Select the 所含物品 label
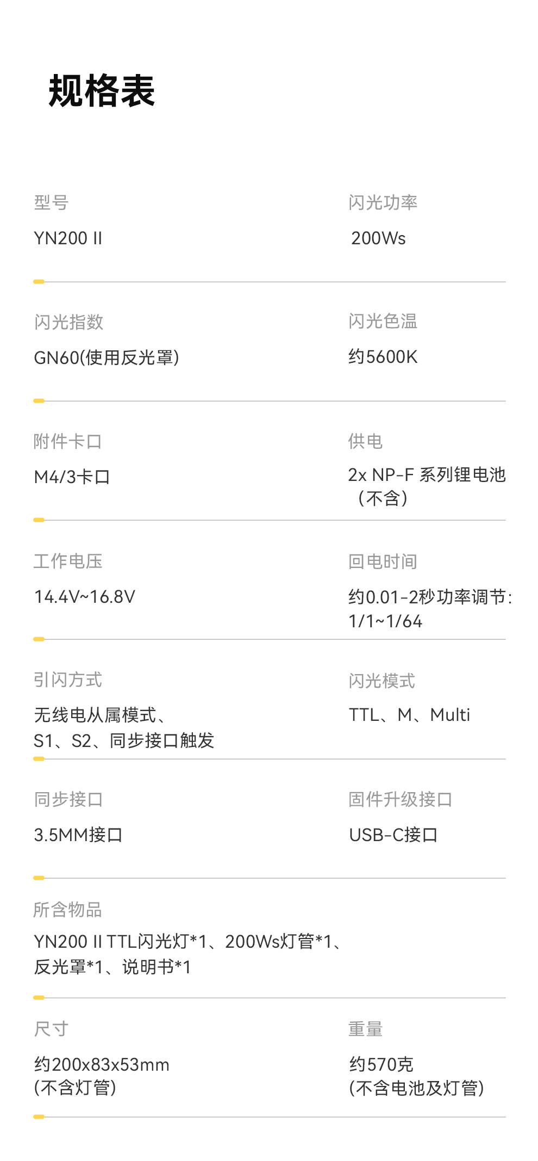This screenshot has width=538, height=1161. pos(67,910)
